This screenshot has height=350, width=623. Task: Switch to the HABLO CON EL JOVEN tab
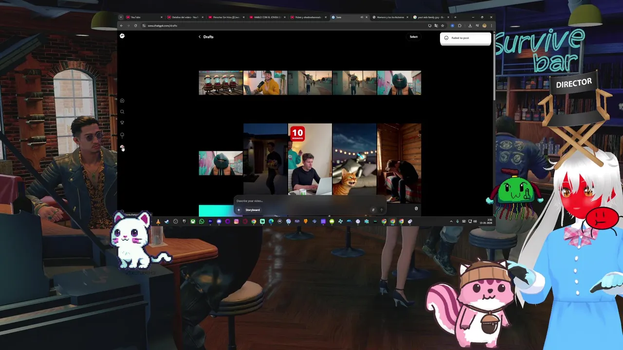pyautogui.click(x=267, y=17)
